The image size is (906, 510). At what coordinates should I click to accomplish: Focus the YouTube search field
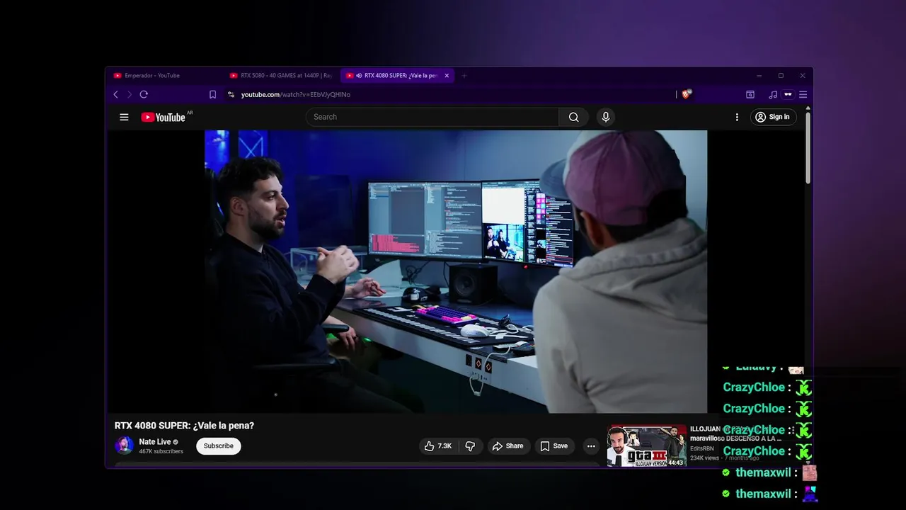click(x=432, y=117)
